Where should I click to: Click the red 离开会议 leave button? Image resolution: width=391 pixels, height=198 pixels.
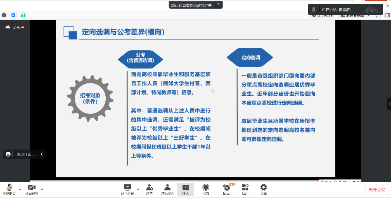pyautogui.click(x=377, y=189)
